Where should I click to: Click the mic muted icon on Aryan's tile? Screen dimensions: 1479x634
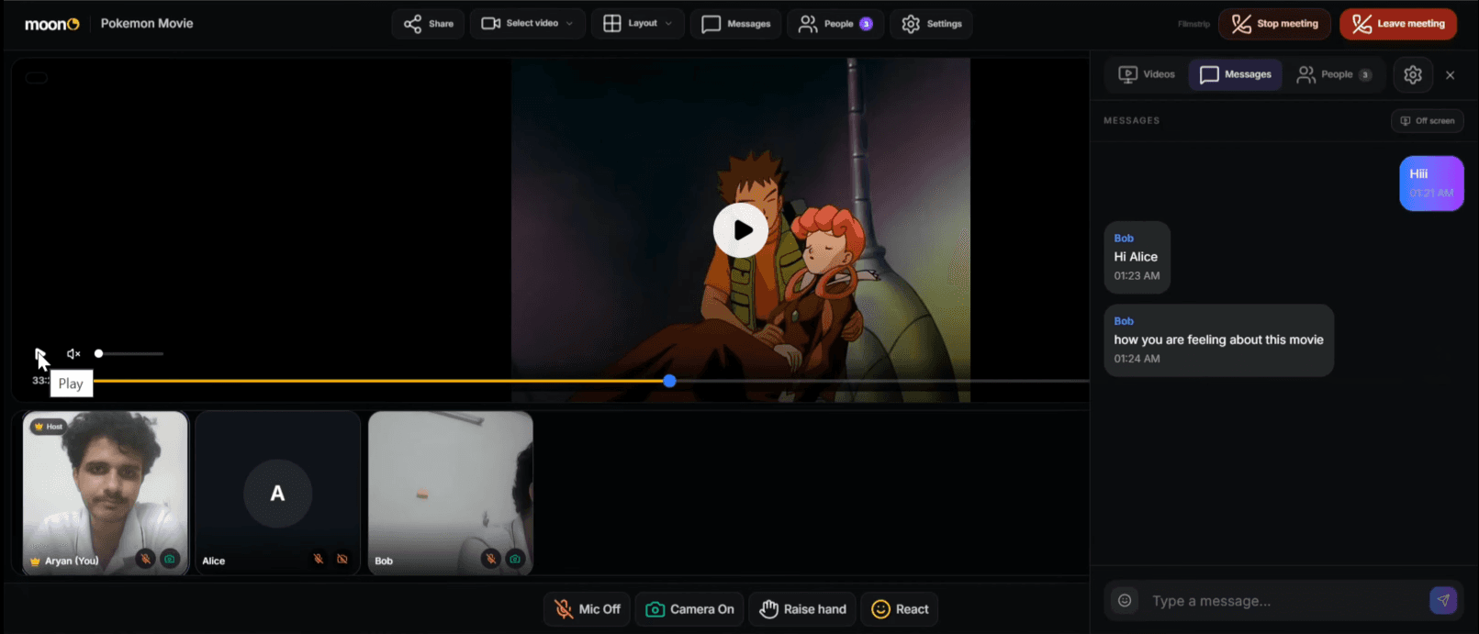pyautogui.click(x=145, y=558)
